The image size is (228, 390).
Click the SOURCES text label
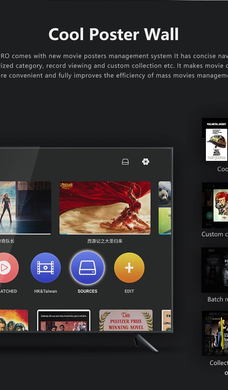pyautogui.click(x=87, y=291)
